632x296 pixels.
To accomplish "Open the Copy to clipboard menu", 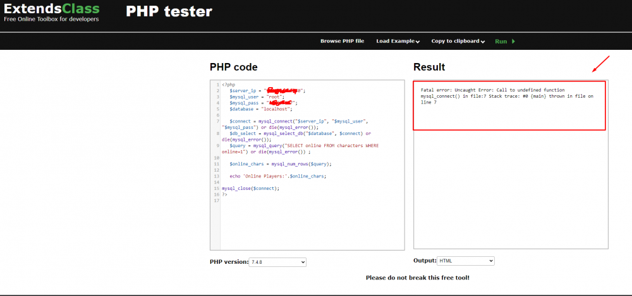I will coord(455,41).
